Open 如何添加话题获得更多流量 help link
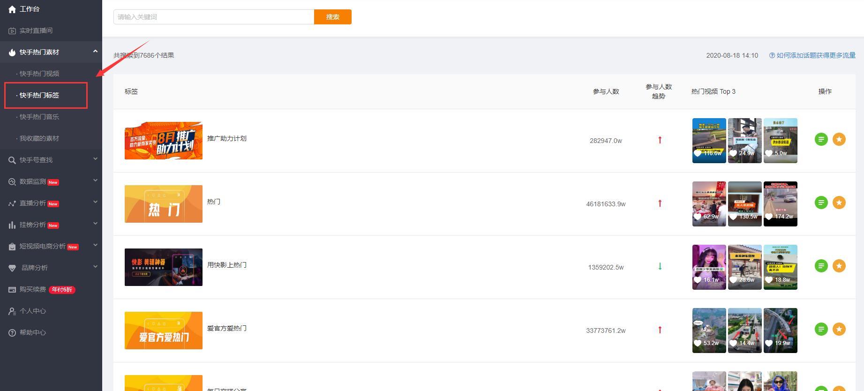This screenshot has height=391, width=864. click(x=812, y=55)
